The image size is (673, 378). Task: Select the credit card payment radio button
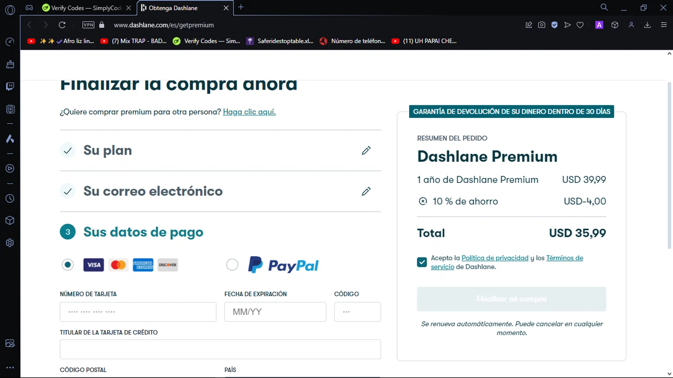click(x=68, y=265)
